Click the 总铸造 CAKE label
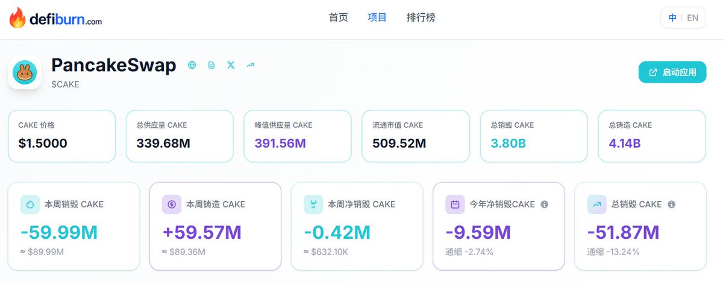Image resolution: width=723 pixels, height=284 pixels. click(630, 125)
